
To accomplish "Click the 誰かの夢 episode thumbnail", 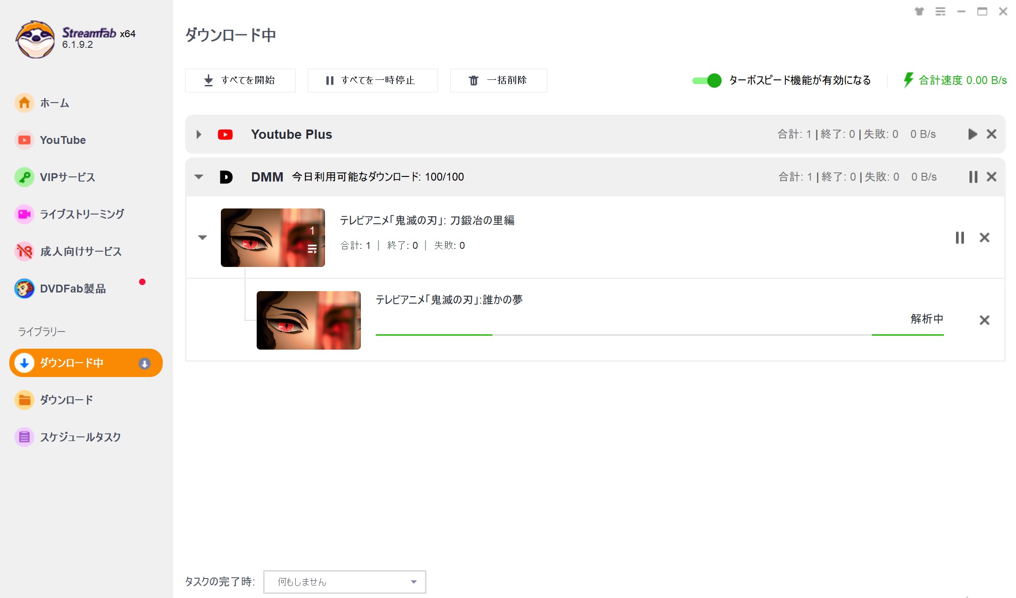I will tap(309, 320).
